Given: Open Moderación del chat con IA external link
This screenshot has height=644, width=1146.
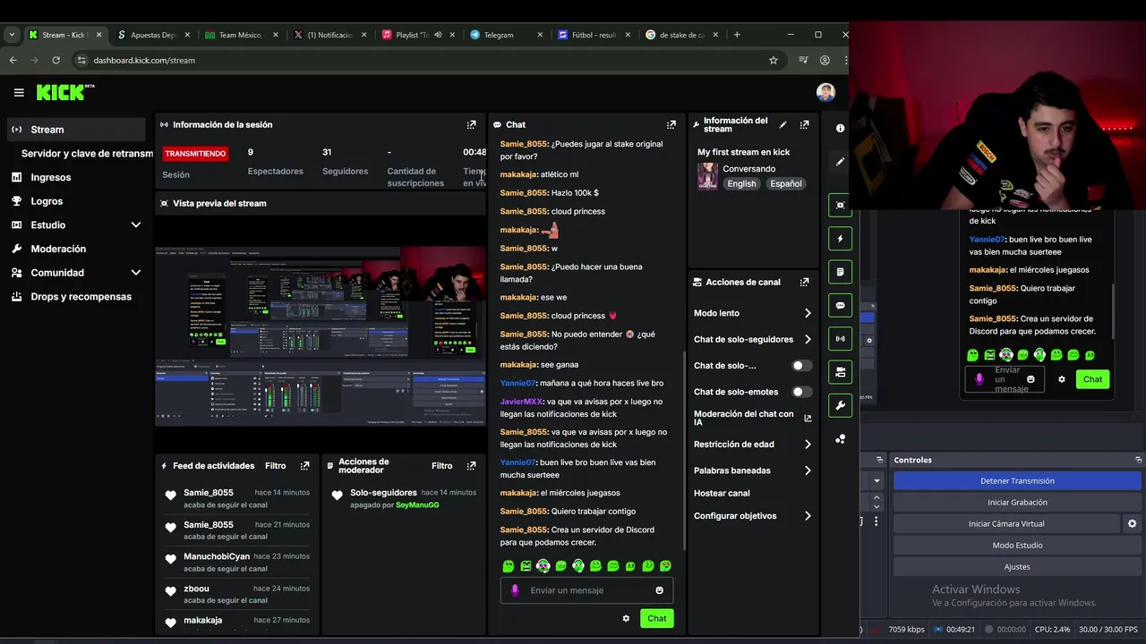Looking at the screenshot, I should (808, 418).
